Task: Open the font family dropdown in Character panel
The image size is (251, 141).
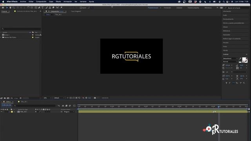Action: 230,58
